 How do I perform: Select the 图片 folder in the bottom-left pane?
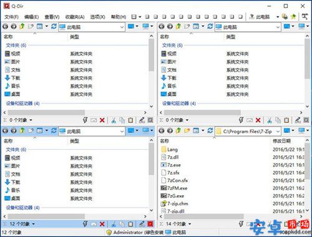pyautogui.click(x=12, y=166)
